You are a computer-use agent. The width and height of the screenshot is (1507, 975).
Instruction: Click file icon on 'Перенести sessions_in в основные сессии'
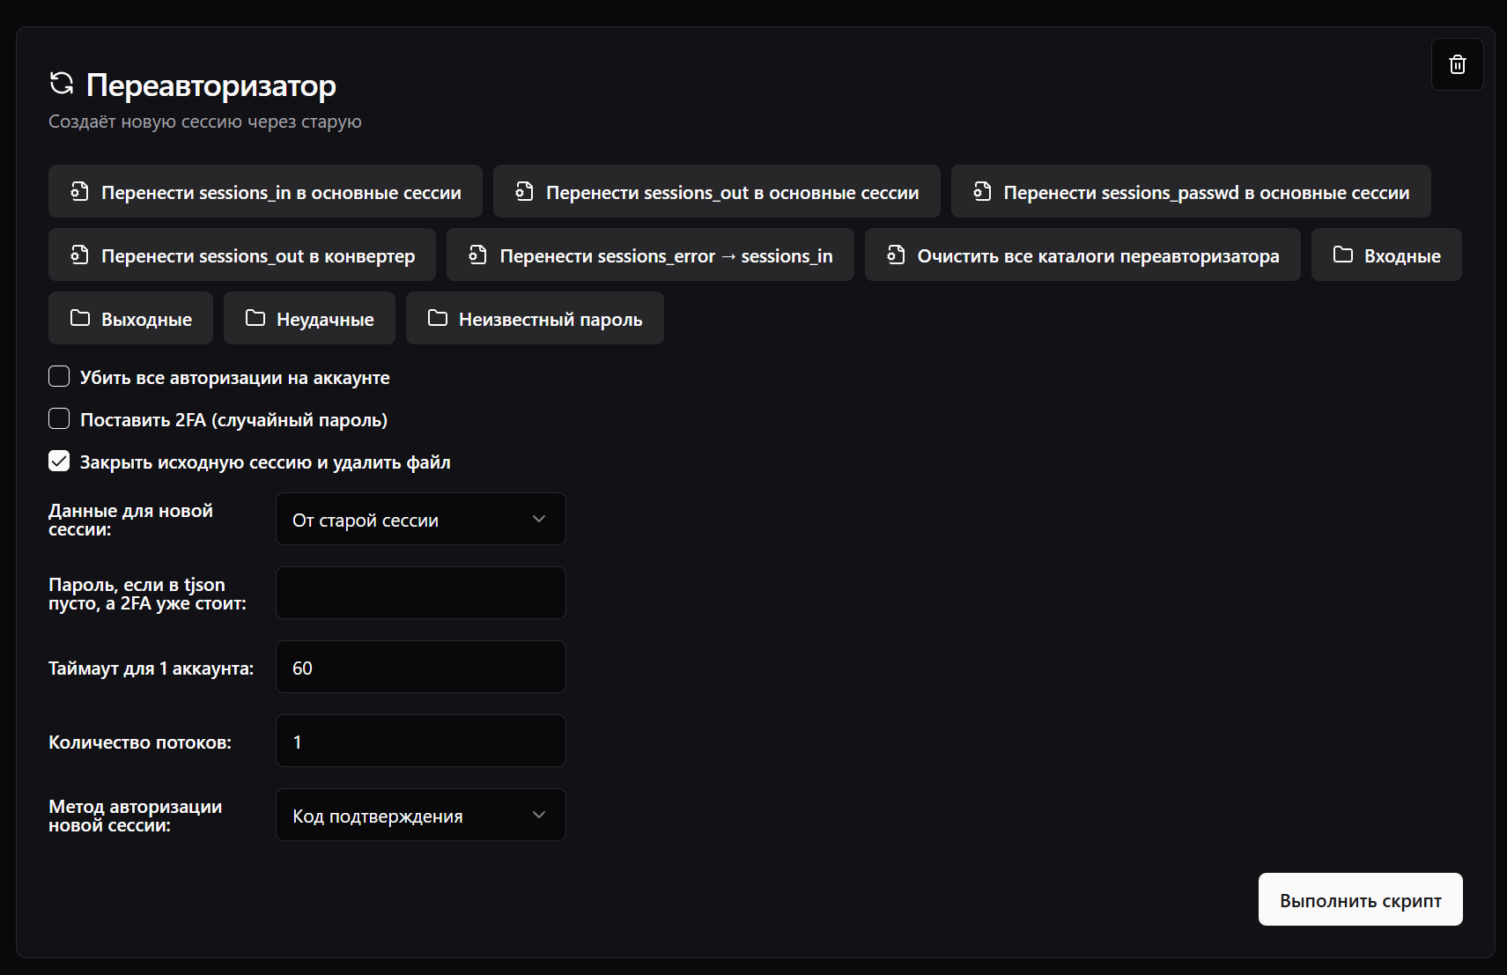[79, 191]
